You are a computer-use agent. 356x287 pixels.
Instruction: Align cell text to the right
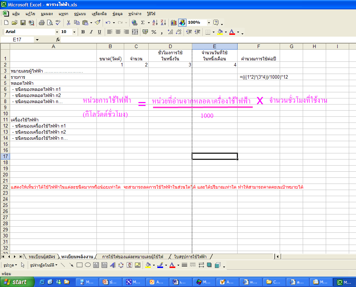(126, 32)
